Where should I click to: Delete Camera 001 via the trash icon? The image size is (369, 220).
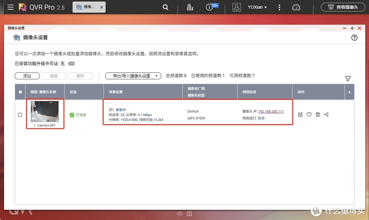[317, 114]
